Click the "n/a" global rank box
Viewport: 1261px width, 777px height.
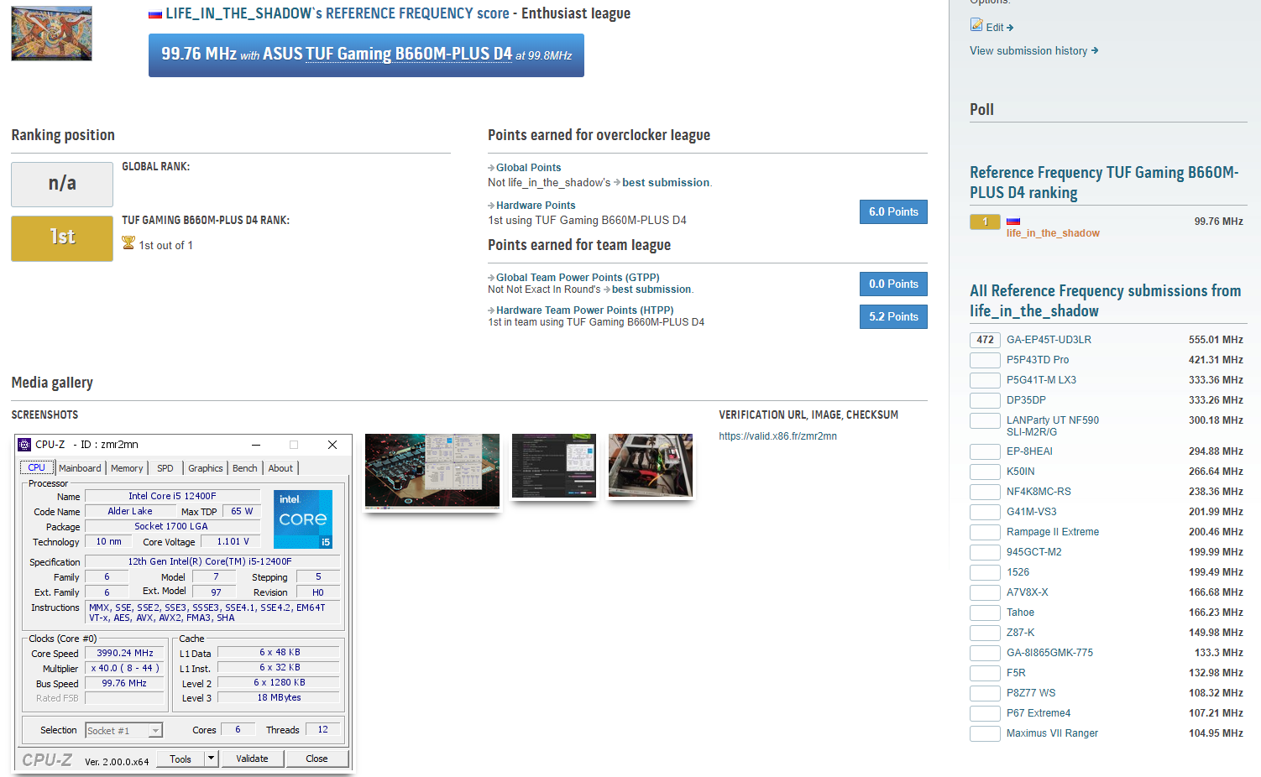(62, 185)
